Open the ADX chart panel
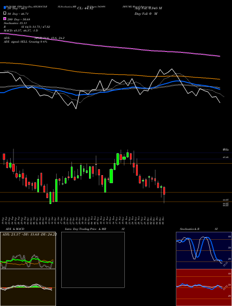 [28, 250]
